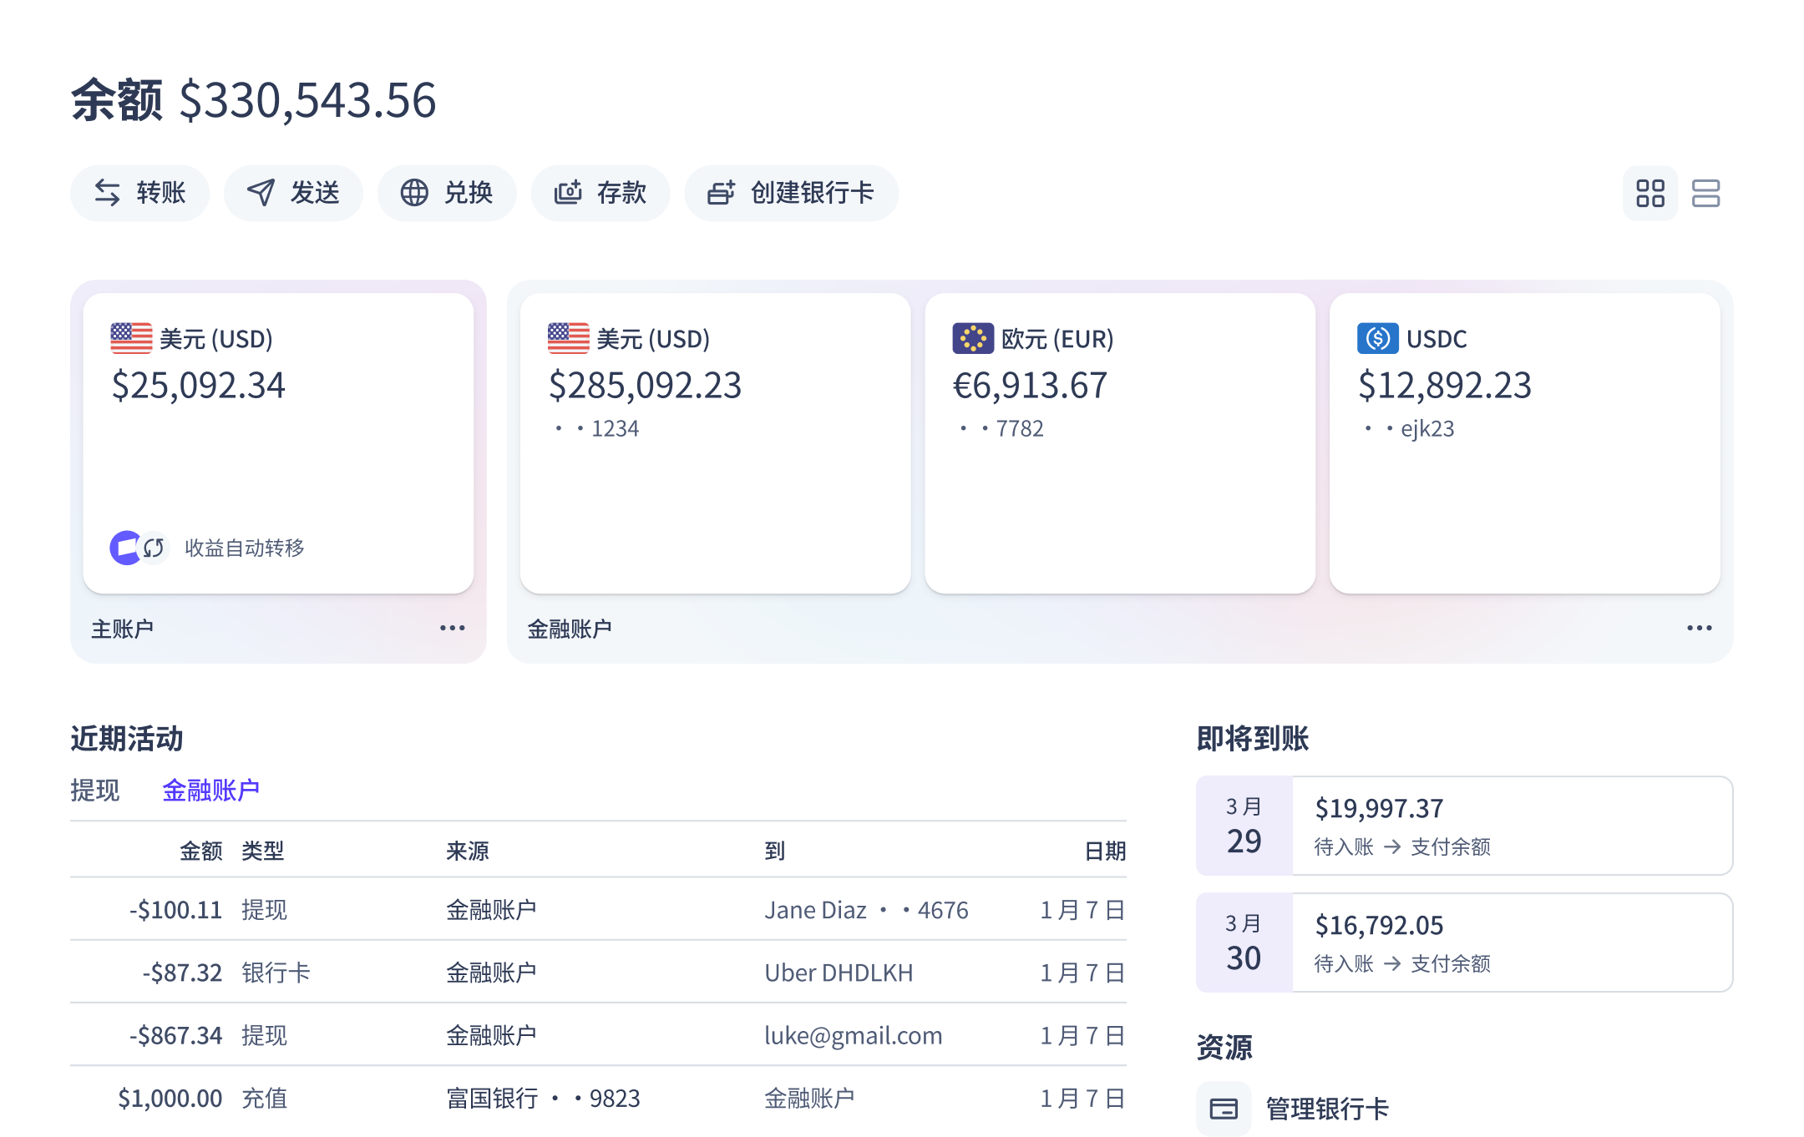Open the luke@gmail.com recipient link
The image size is (1804, 1137).
pos(853,1035)
